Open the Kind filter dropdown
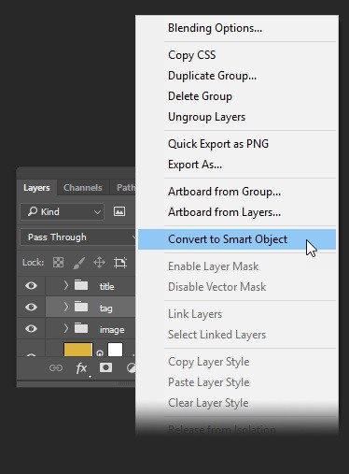Viewport: 349px width, 474px height. pos(62,212)
